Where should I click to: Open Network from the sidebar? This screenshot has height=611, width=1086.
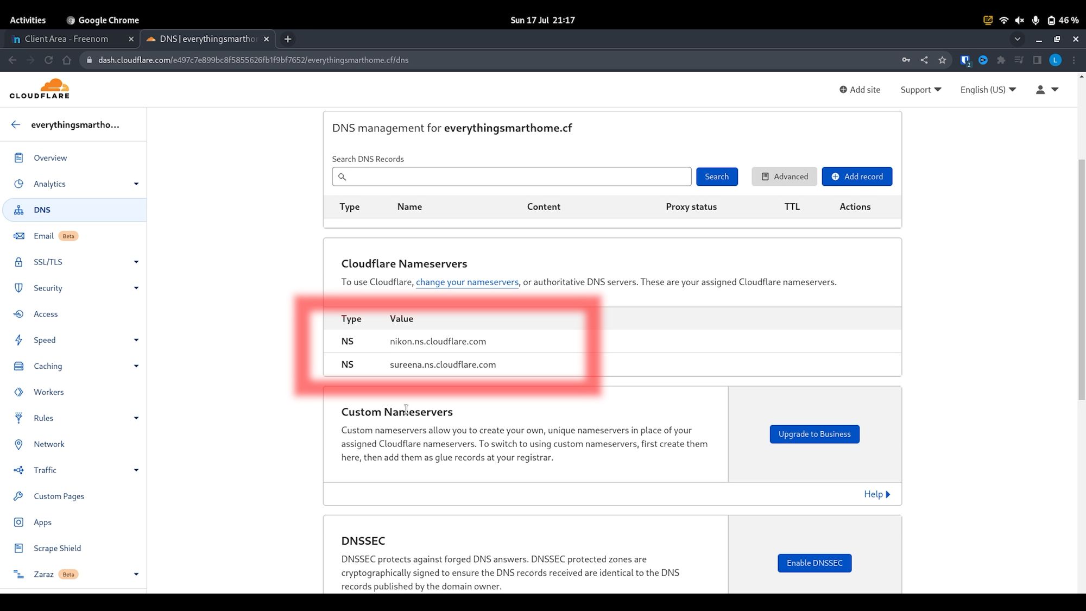point(49,444)
